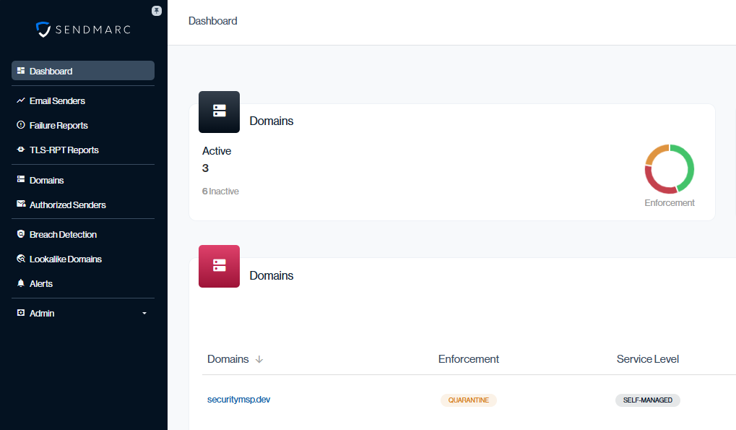Click the Service Level column header
736x430 pixels.
[x=648, y=359]
